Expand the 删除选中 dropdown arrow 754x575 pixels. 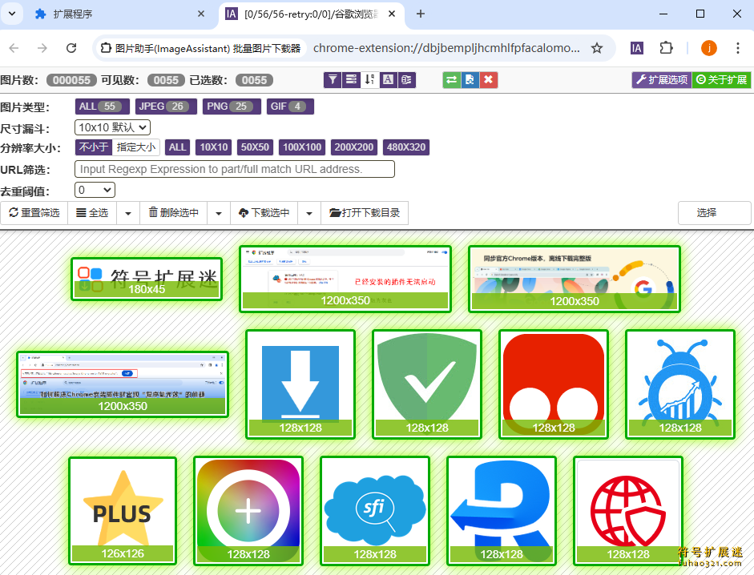[x=219, y=213]
